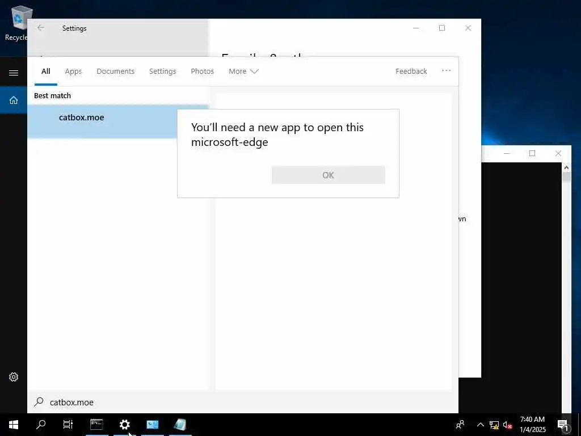This screenshot has height=436, width=581.
Task: Select the catbox.moe best match result
Action: pos(118,121)
